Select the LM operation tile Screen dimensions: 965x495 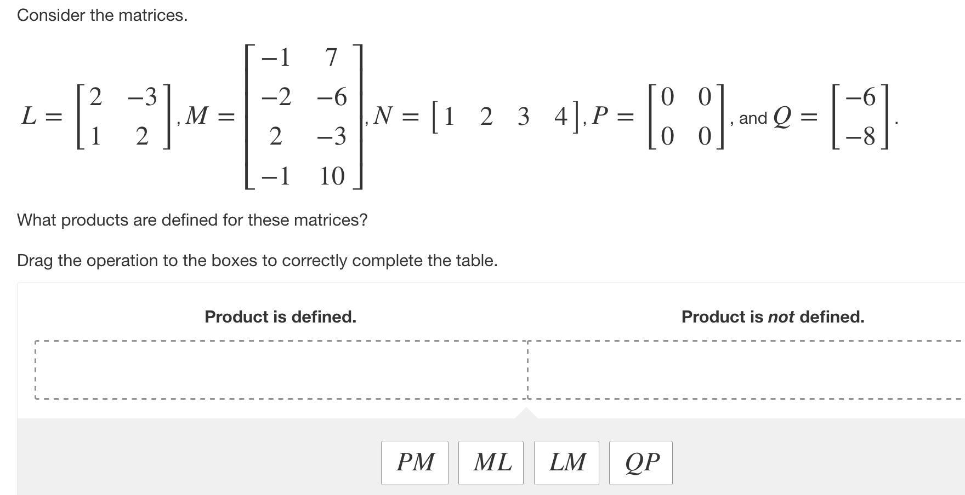coord(566,463)
